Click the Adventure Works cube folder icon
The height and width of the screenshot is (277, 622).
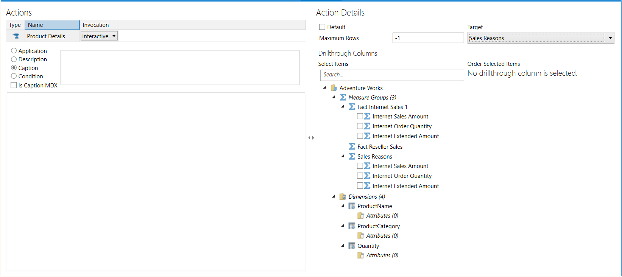pos(334,88)
